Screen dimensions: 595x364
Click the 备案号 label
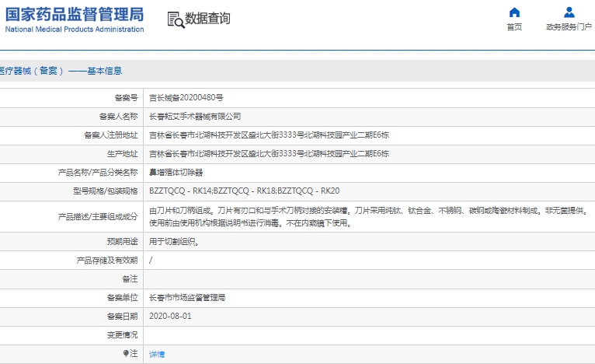click(126, 98)
